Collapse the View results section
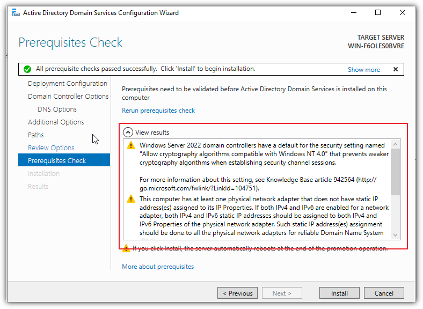Screen dimensions: 423x309 (128, 132)
